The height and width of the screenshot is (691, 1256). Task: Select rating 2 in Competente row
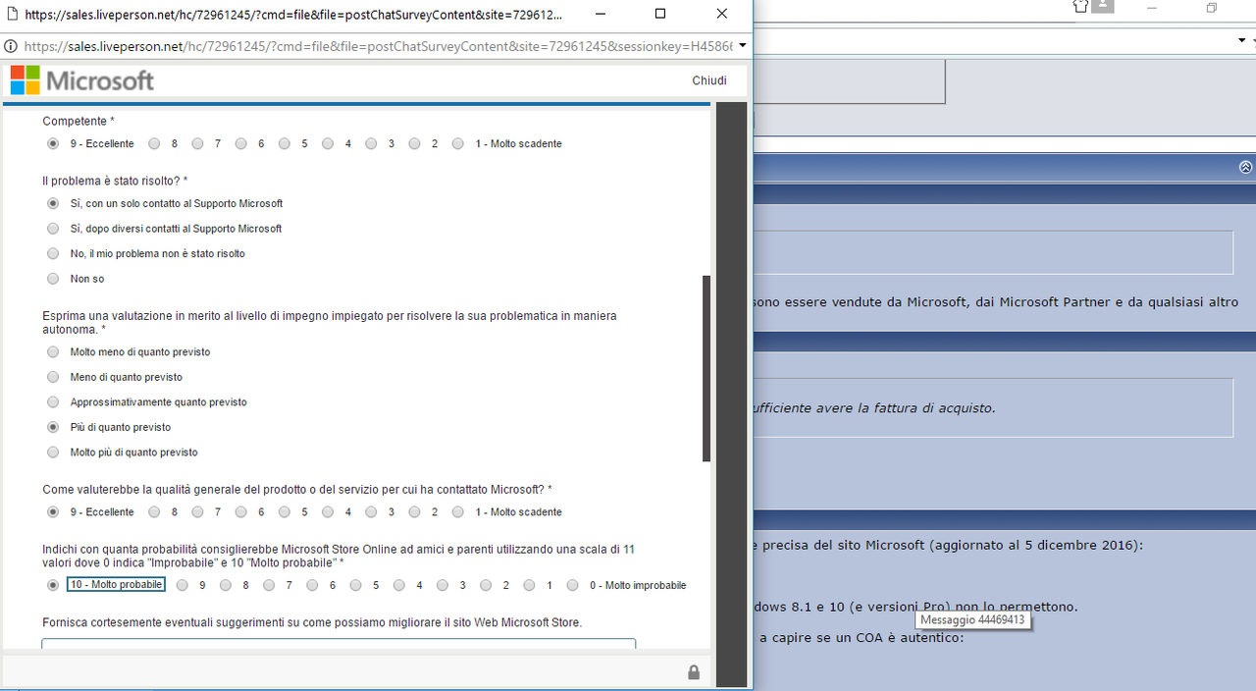414,143
